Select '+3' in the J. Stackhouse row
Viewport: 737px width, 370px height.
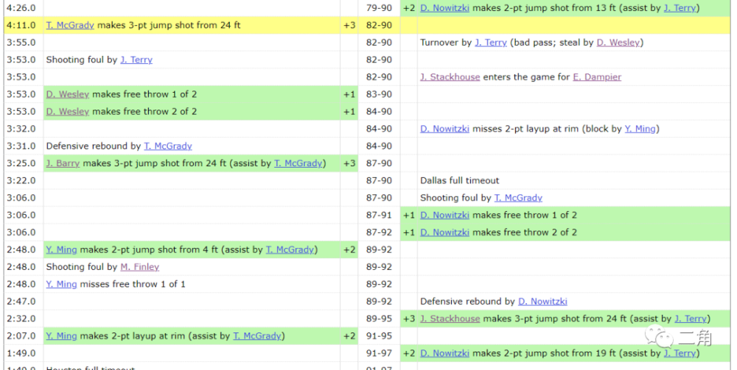pyautogui.click(x=409, y=319)
